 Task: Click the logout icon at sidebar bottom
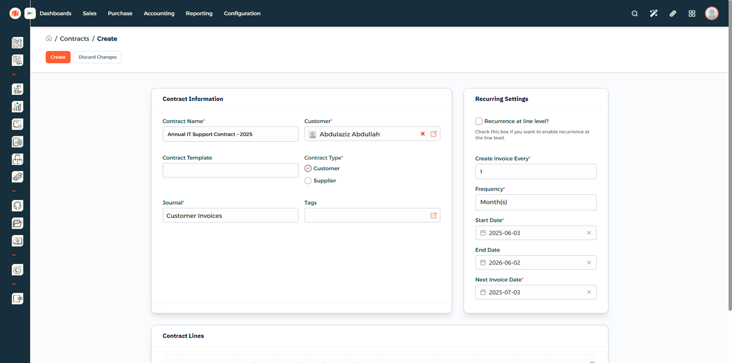pyautogui.click(x=18, y=299)
